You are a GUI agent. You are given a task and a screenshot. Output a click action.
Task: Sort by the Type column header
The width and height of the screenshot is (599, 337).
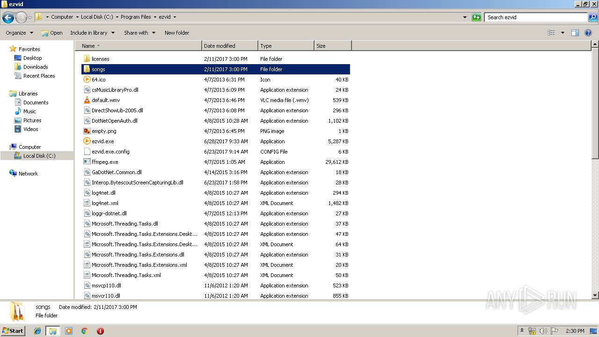click(286, 46)
